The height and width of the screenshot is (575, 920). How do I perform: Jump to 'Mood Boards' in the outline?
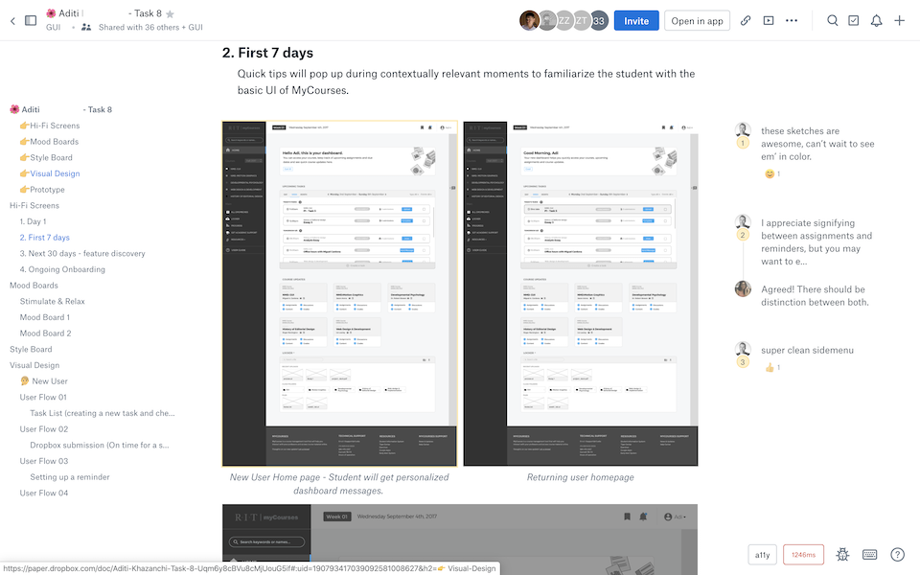click(x=34, y=286)
